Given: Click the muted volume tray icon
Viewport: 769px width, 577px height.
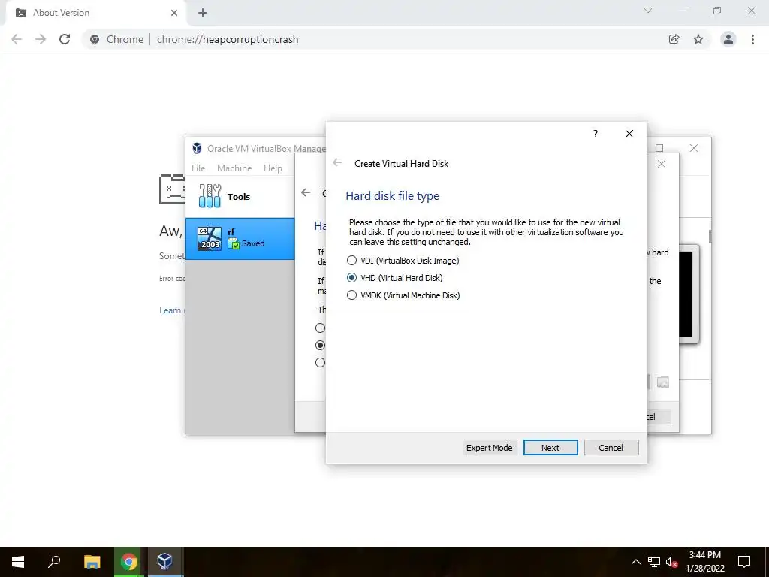Looking at the screenshot, I should pos(671,562).
